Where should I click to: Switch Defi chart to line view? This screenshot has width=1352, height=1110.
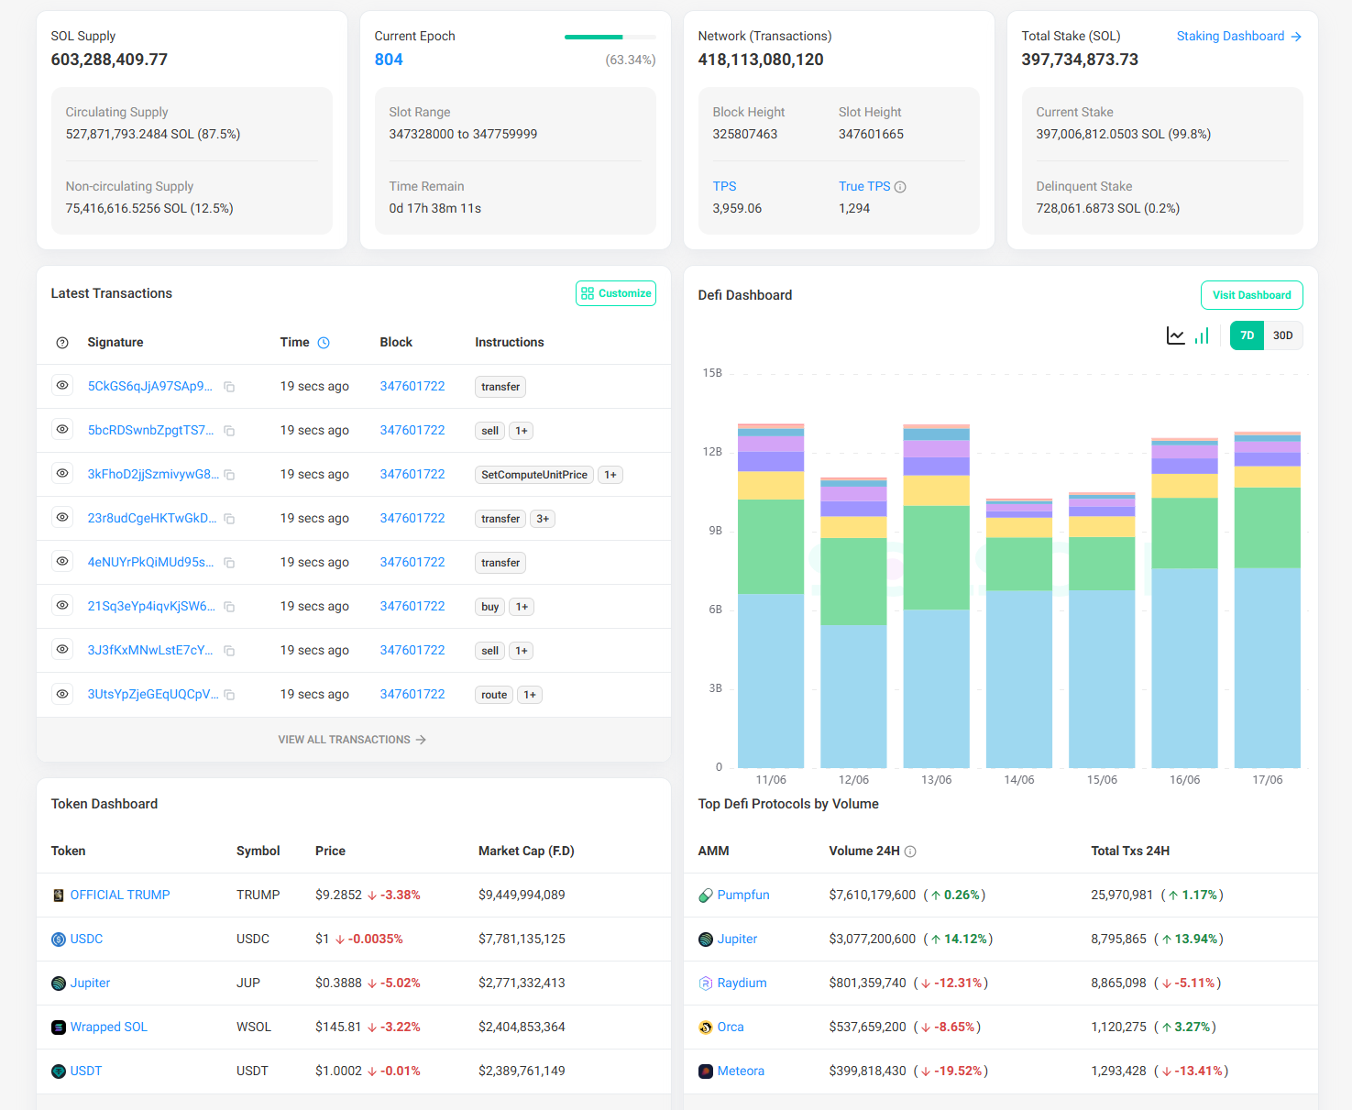coord(1175,335)
